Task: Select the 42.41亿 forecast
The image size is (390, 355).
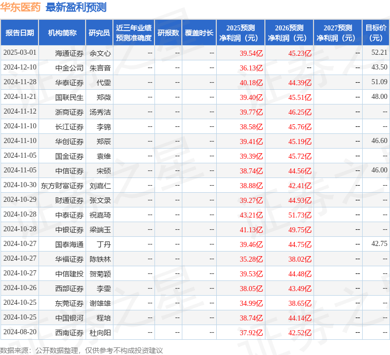Action: 300,185
